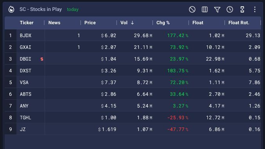265x149 pixels.
Task: Select the ANY ticker
Action: 24,106
